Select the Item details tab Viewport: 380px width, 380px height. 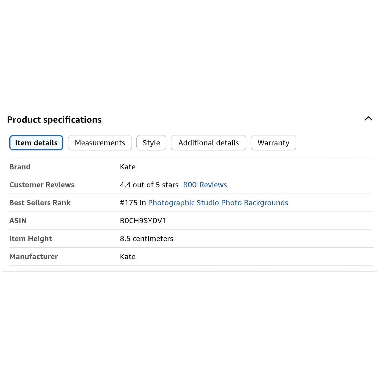point(36,143)
